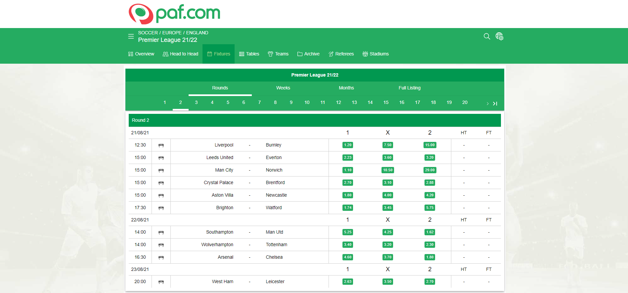Switch to Rounds view
The height and width of the screenshot is (293, 628).
pos(220,88)
